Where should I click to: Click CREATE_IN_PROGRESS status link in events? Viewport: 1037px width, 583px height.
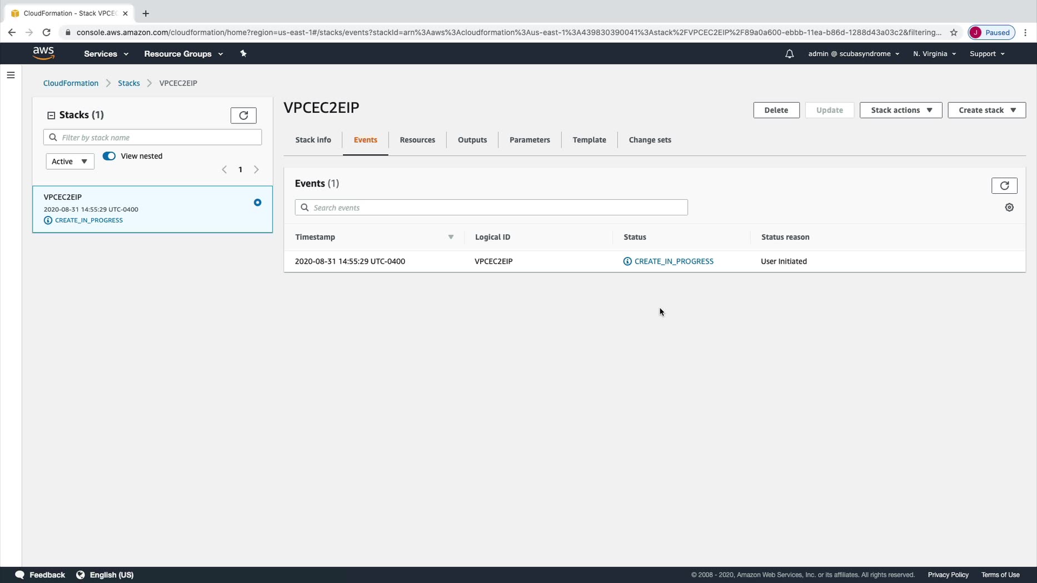click(x=674, y=262)
